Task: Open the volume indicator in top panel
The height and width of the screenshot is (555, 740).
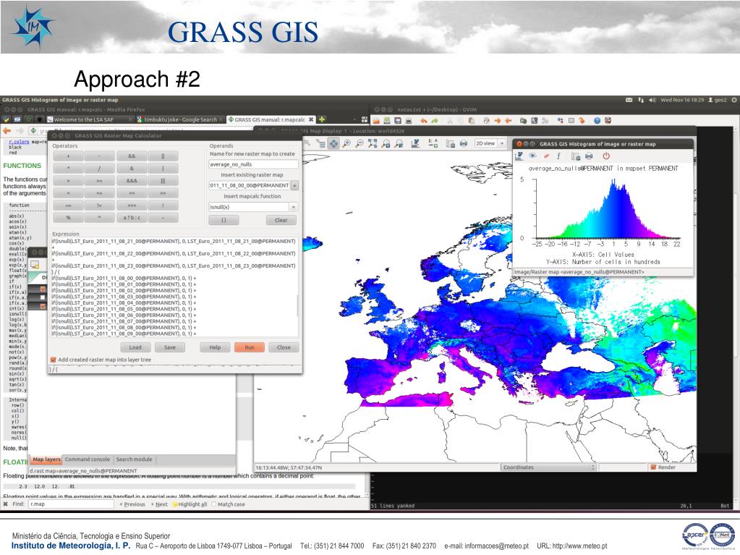Action: [652, 100]
